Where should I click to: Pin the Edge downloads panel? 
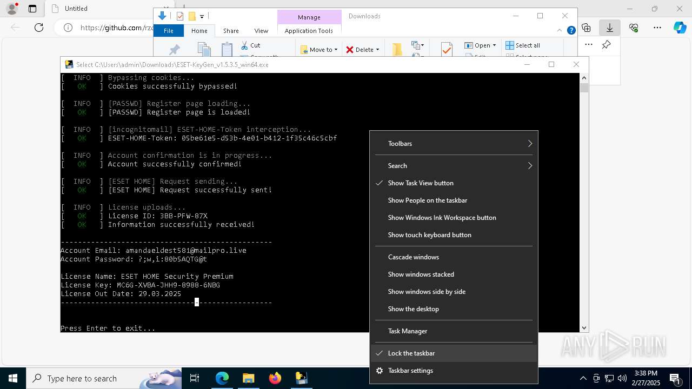point(607,45)
